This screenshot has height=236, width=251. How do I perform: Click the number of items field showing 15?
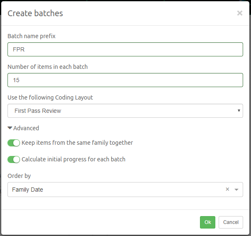pos(125,80)
